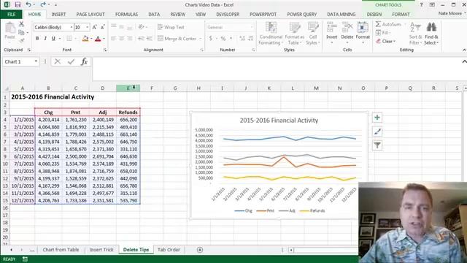Viewport: 467px width, 263px height.
Task: Open the FILE tab
Action: 12,15
